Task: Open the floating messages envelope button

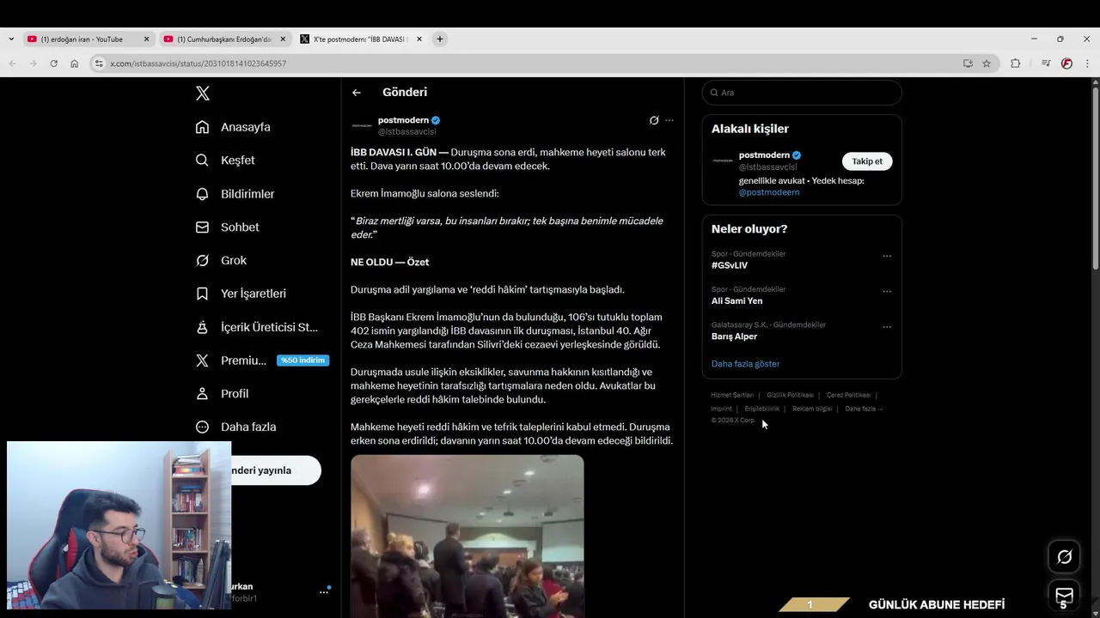Action: tap(1064, 596)
